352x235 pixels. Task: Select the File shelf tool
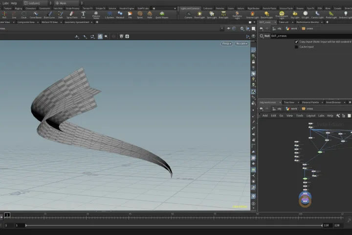[x=130, y=15]
